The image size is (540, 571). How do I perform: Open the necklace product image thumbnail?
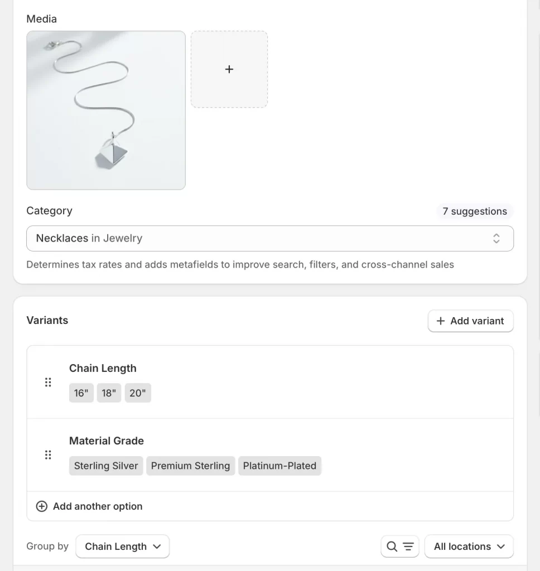pos(105,109)
